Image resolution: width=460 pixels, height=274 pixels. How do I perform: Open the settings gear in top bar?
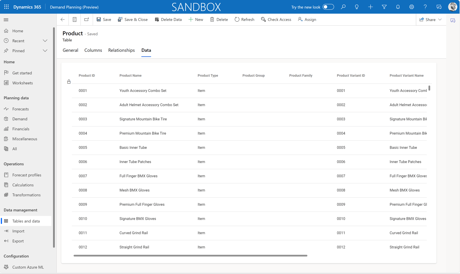[411, 7]
